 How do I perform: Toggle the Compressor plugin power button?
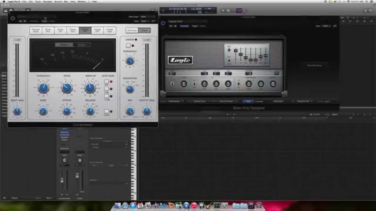[x=13, y=18]
